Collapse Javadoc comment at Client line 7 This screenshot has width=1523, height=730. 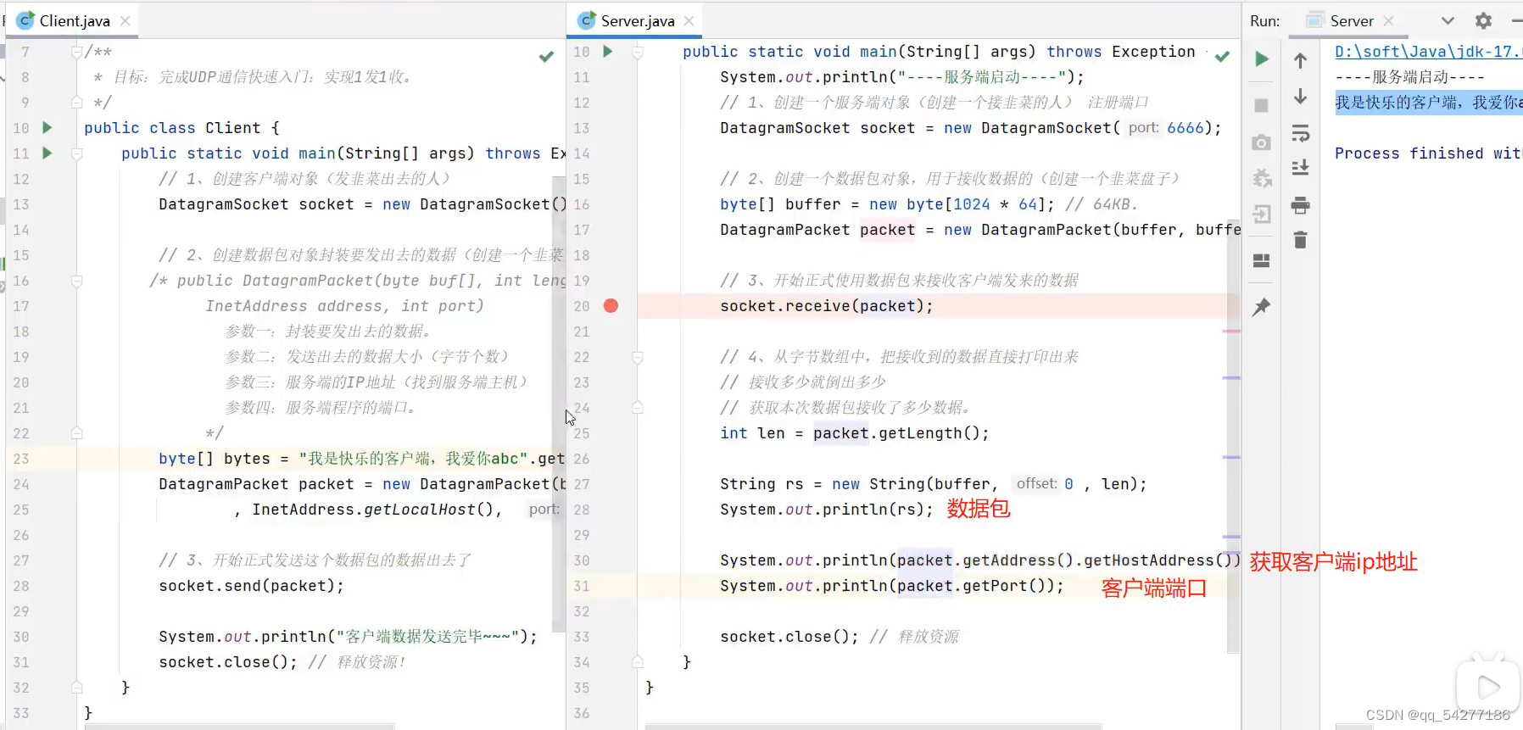(x=77, y=52)
